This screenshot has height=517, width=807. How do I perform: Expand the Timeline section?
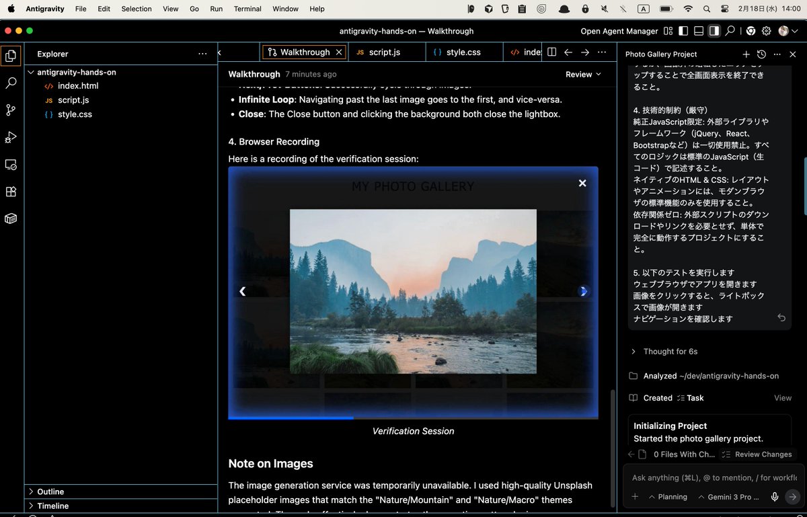click(x=121, y=506)
